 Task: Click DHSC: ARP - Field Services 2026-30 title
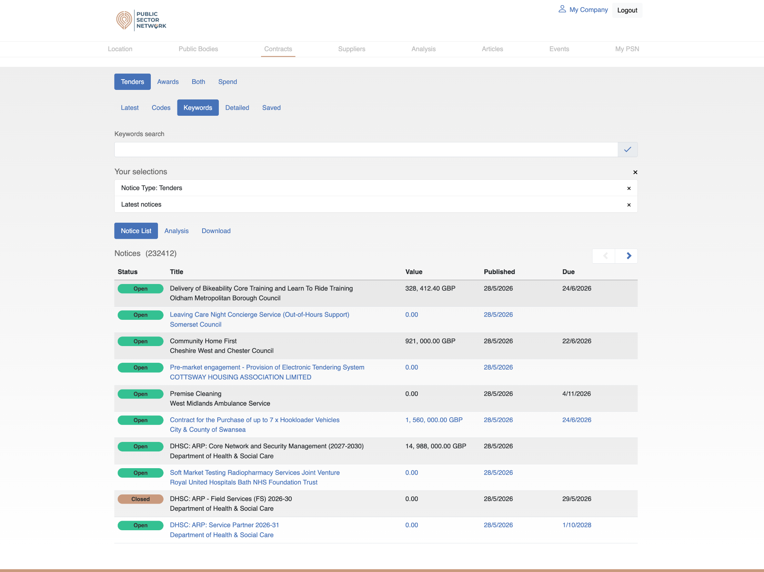point(231,499)
